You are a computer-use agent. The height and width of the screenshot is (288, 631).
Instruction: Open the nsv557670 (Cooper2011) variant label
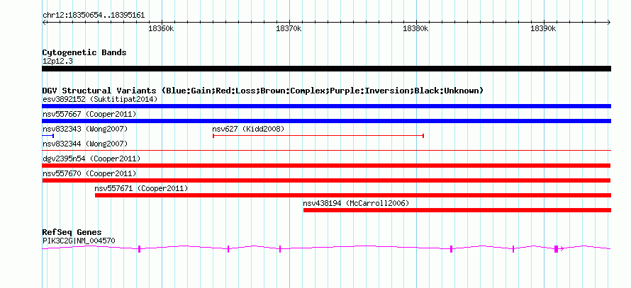(89, 173)
